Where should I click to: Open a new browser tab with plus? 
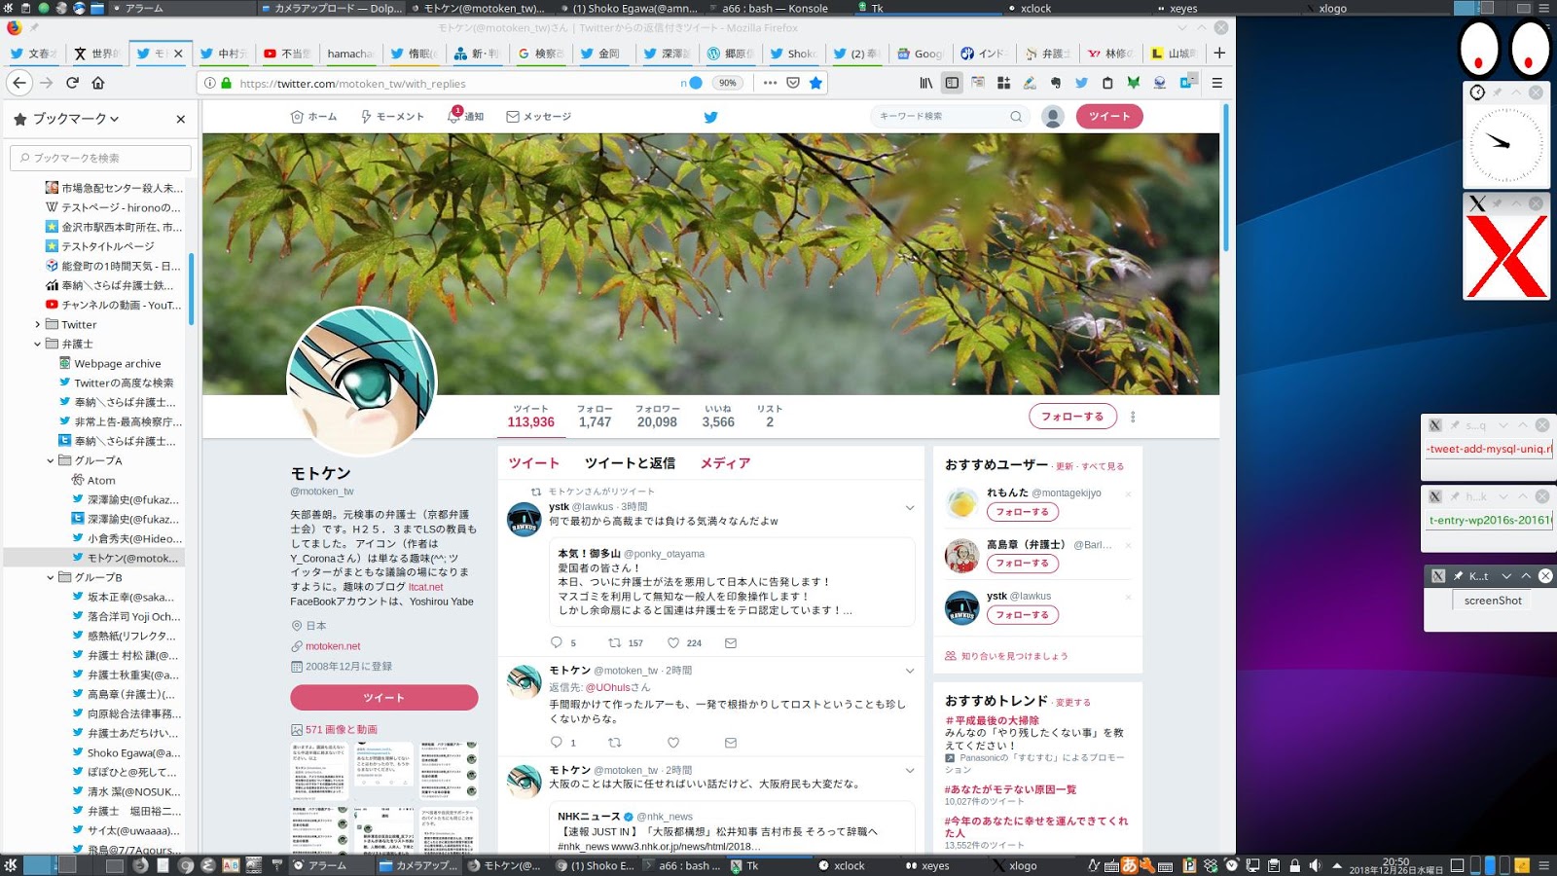(x=1219, y=53)
